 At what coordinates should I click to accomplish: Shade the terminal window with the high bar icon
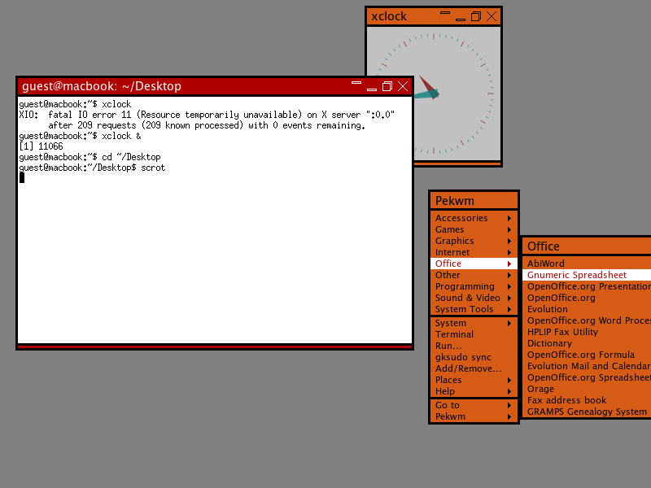(356, 83)
